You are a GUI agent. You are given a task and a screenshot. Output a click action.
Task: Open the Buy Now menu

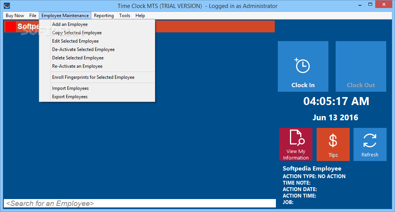click(x=15, y=16)
